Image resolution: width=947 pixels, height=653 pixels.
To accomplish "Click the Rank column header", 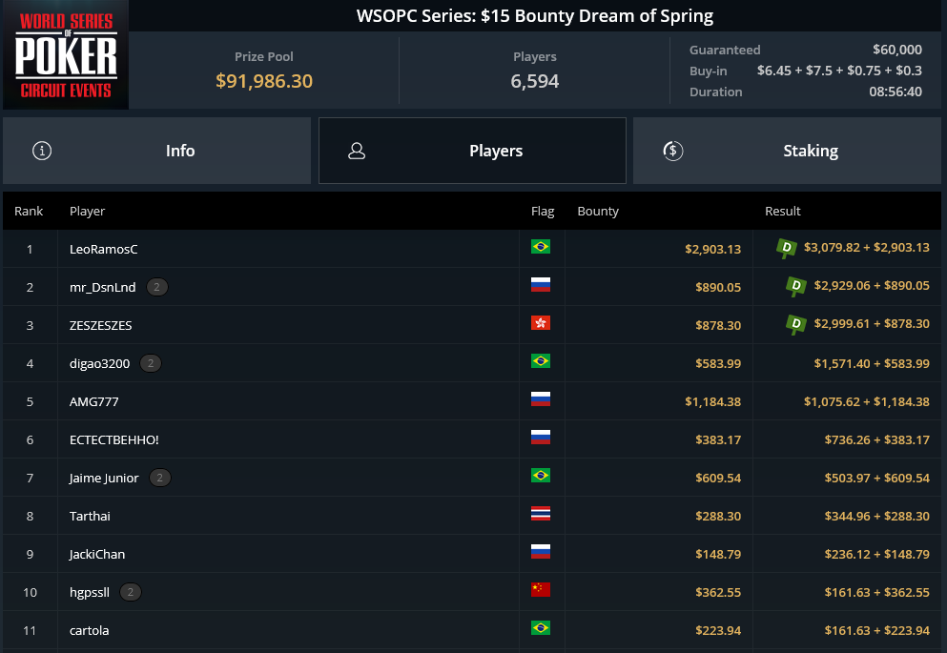I will point(29,212).
